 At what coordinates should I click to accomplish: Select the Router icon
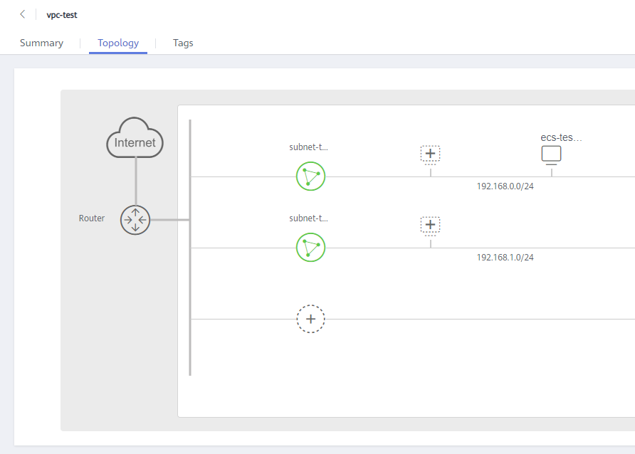coord(135,220)
